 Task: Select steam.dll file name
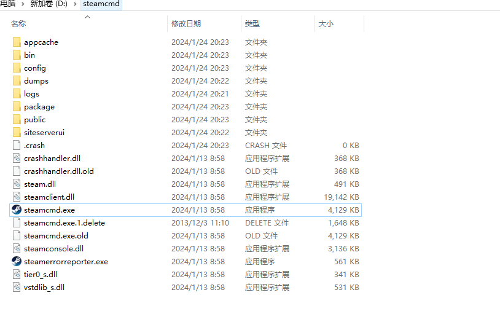[x=40, y=184]
